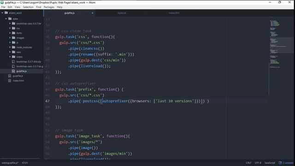Click the images folder icon
The width and height of the screenshot is (295, 166).
click(13, 38)
